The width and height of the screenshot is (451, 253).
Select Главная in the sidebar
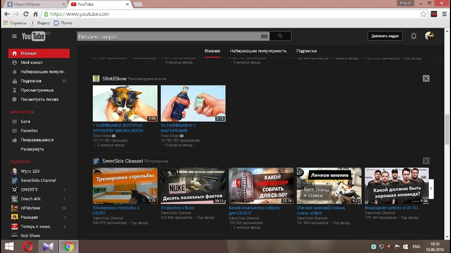point(39,53)
